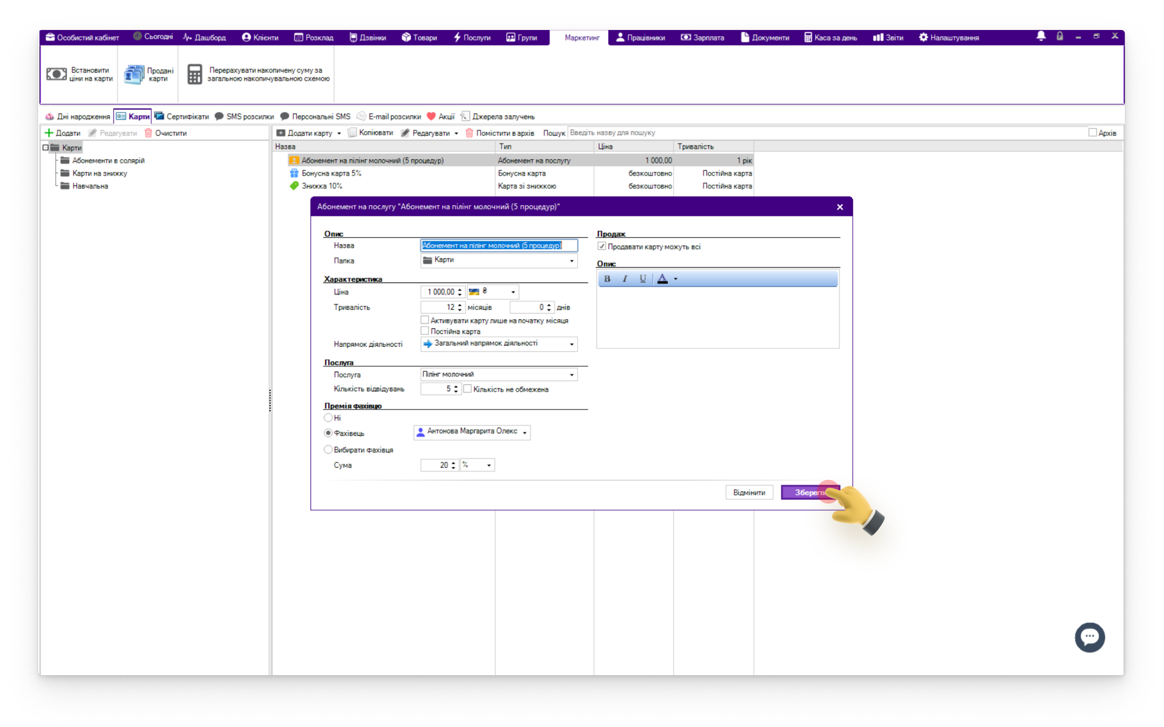1164x727 pixels.
Task: Toggle underline in description editor
Action: pos(642,279)
